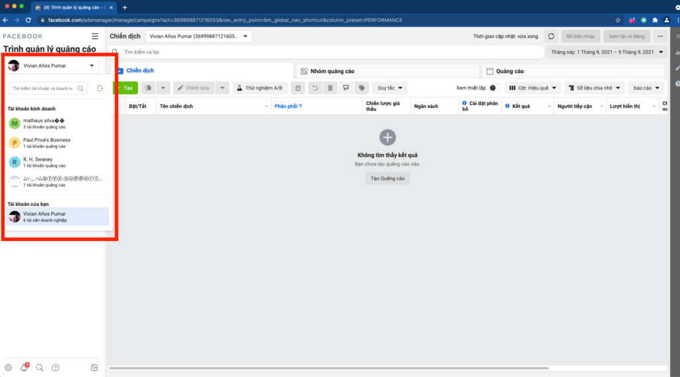Switch to Quảng cáo tab
680x377 pixels.
coord(573,71)
